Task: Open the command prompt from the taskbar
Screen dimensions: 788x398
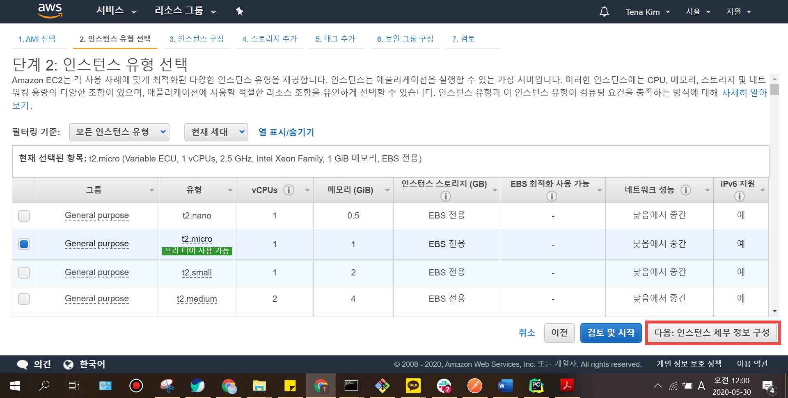Action: [351, 386]
